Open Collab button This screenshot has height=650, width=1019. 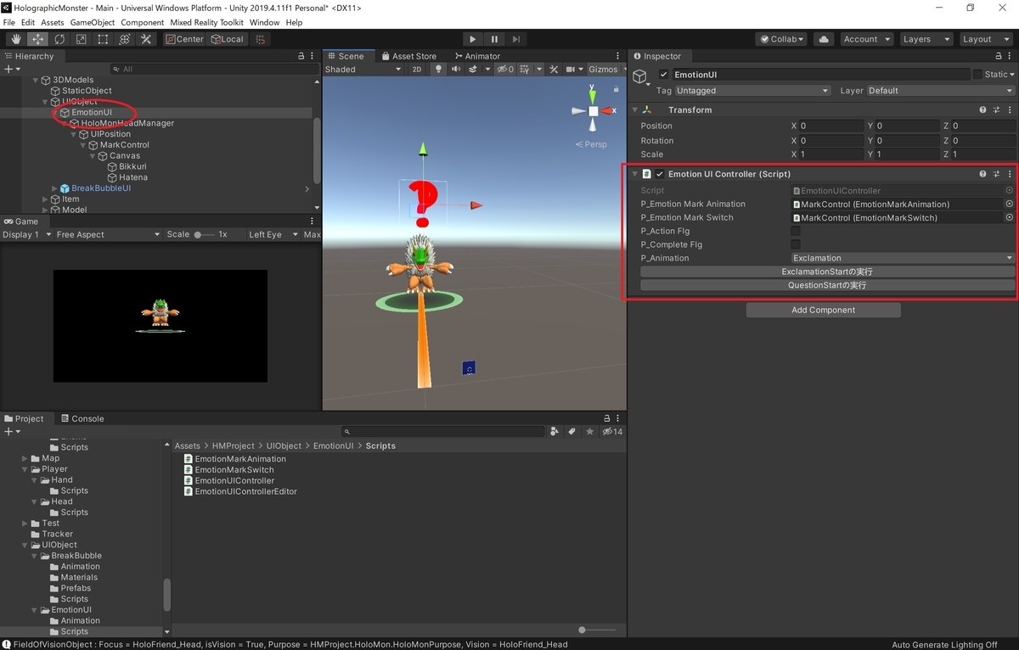point(782,39)
